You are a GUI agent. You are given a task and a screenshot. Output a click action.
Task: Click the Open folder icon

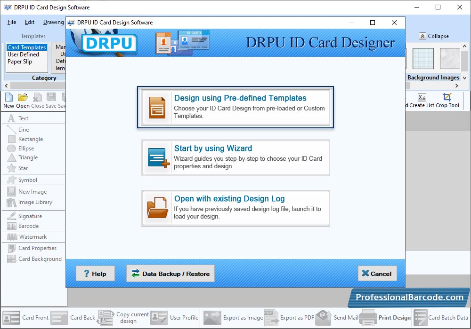pos(23,101)
